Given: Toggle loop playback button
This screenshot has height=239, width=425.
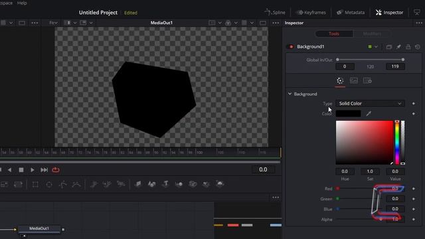Looking at the screenshot, I should coord(56,170).
